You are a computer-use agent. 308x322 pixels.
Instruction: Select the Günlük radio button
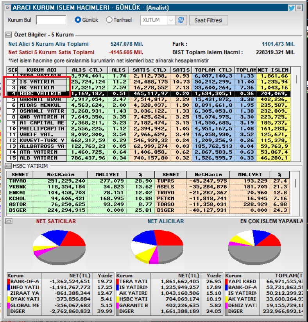[x=78, y=20]
